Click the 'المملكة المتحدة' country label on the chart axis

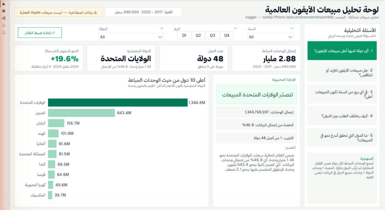pos(32,154)
